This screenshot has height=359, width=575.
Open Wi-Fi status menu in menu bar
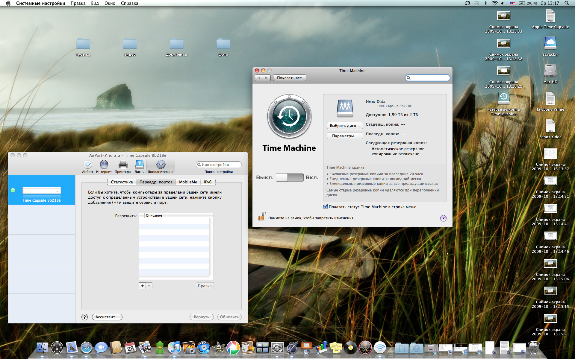pyautogui.click(x=494, y=3)
